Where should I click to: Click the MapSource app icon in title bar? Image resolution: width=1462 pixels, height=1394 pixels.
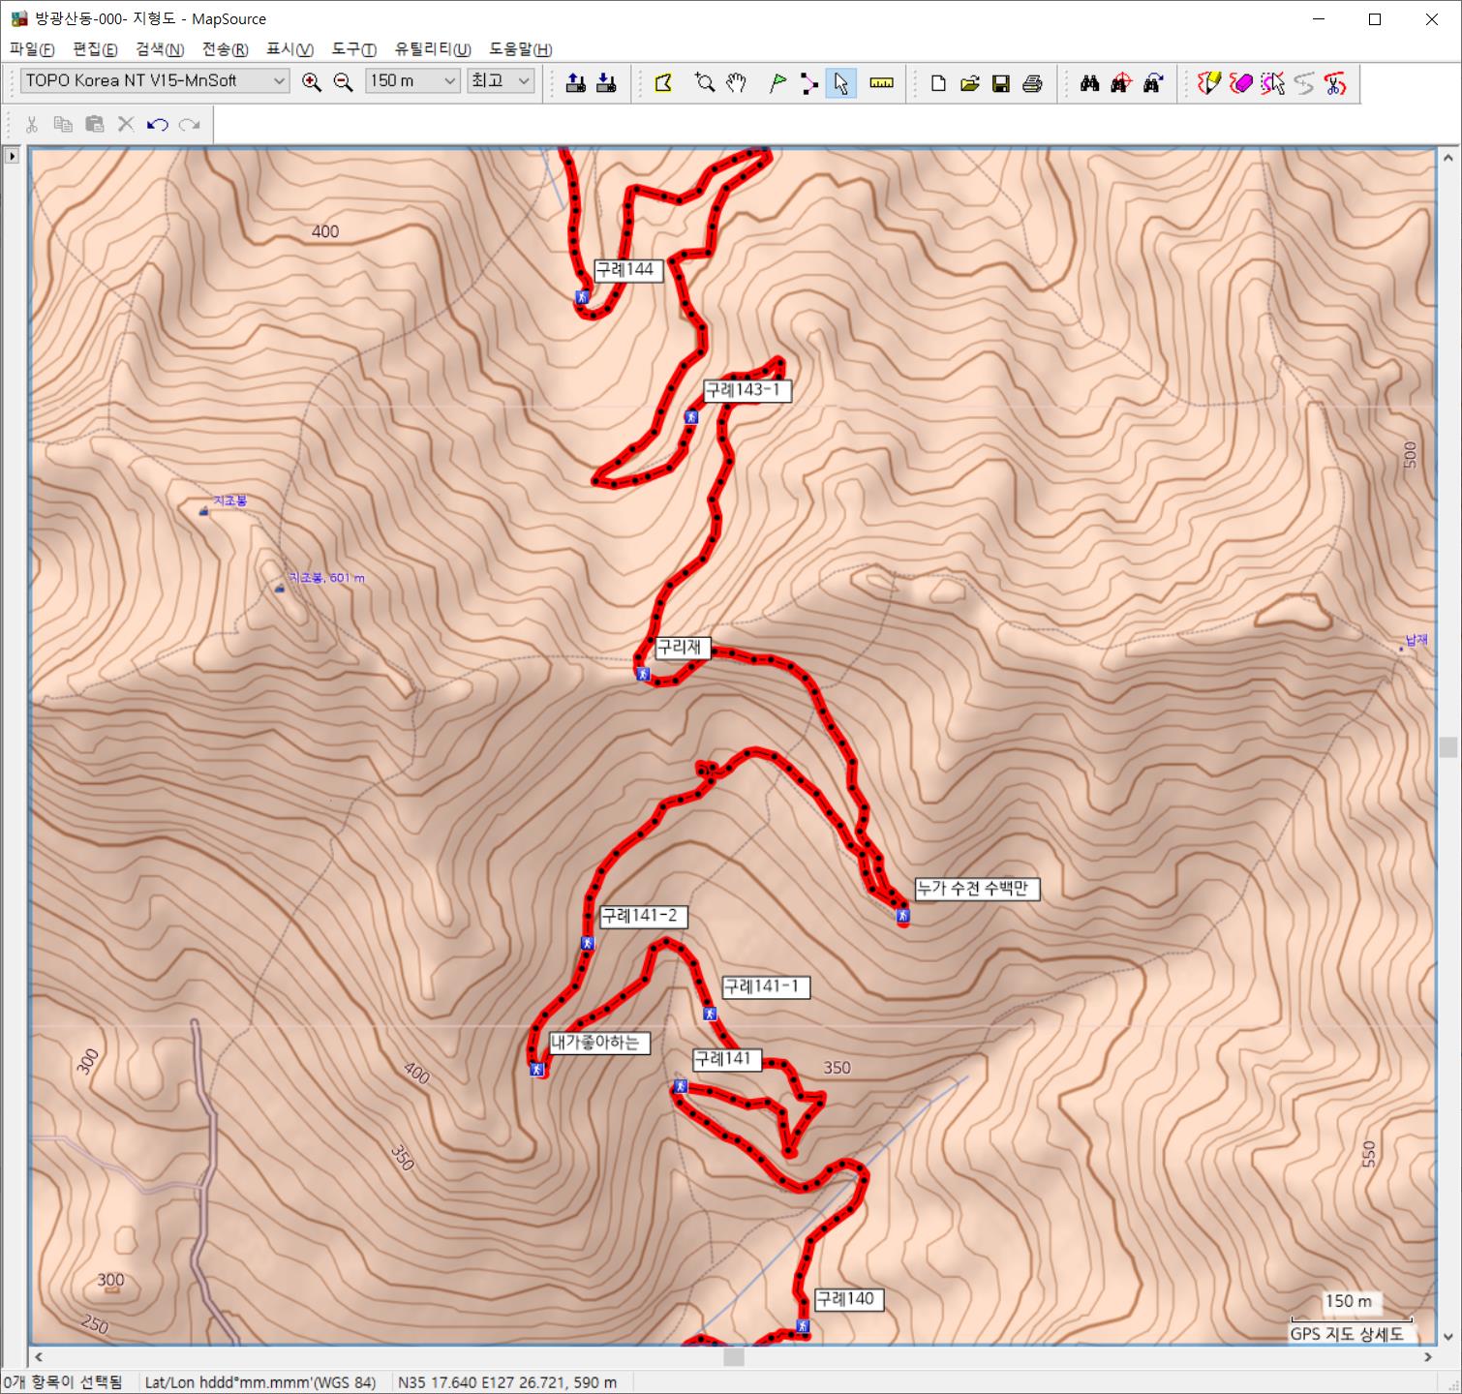coord(19,18)
